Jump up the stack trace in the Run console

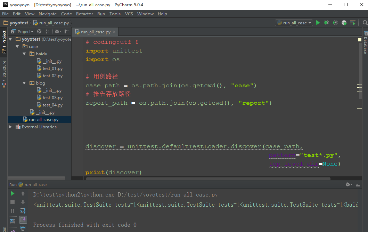pyautogui.click(x=23, y=193)
